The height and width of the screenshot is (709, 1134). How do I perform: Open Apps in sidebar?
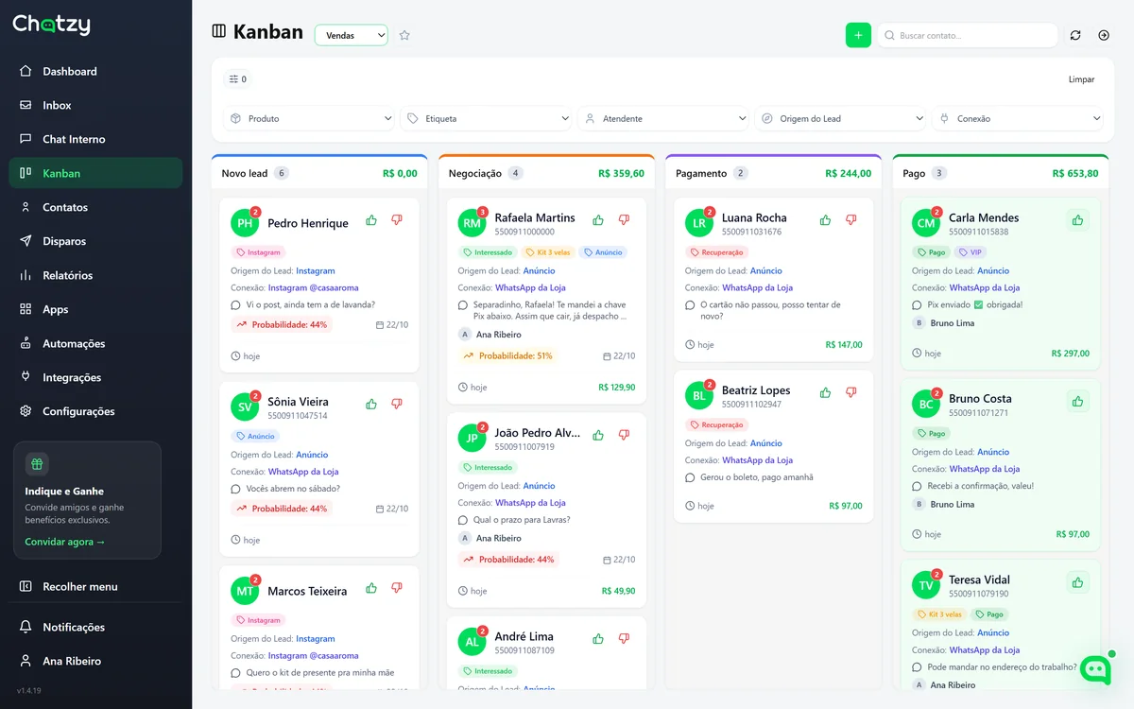click(x=95, y=309)
